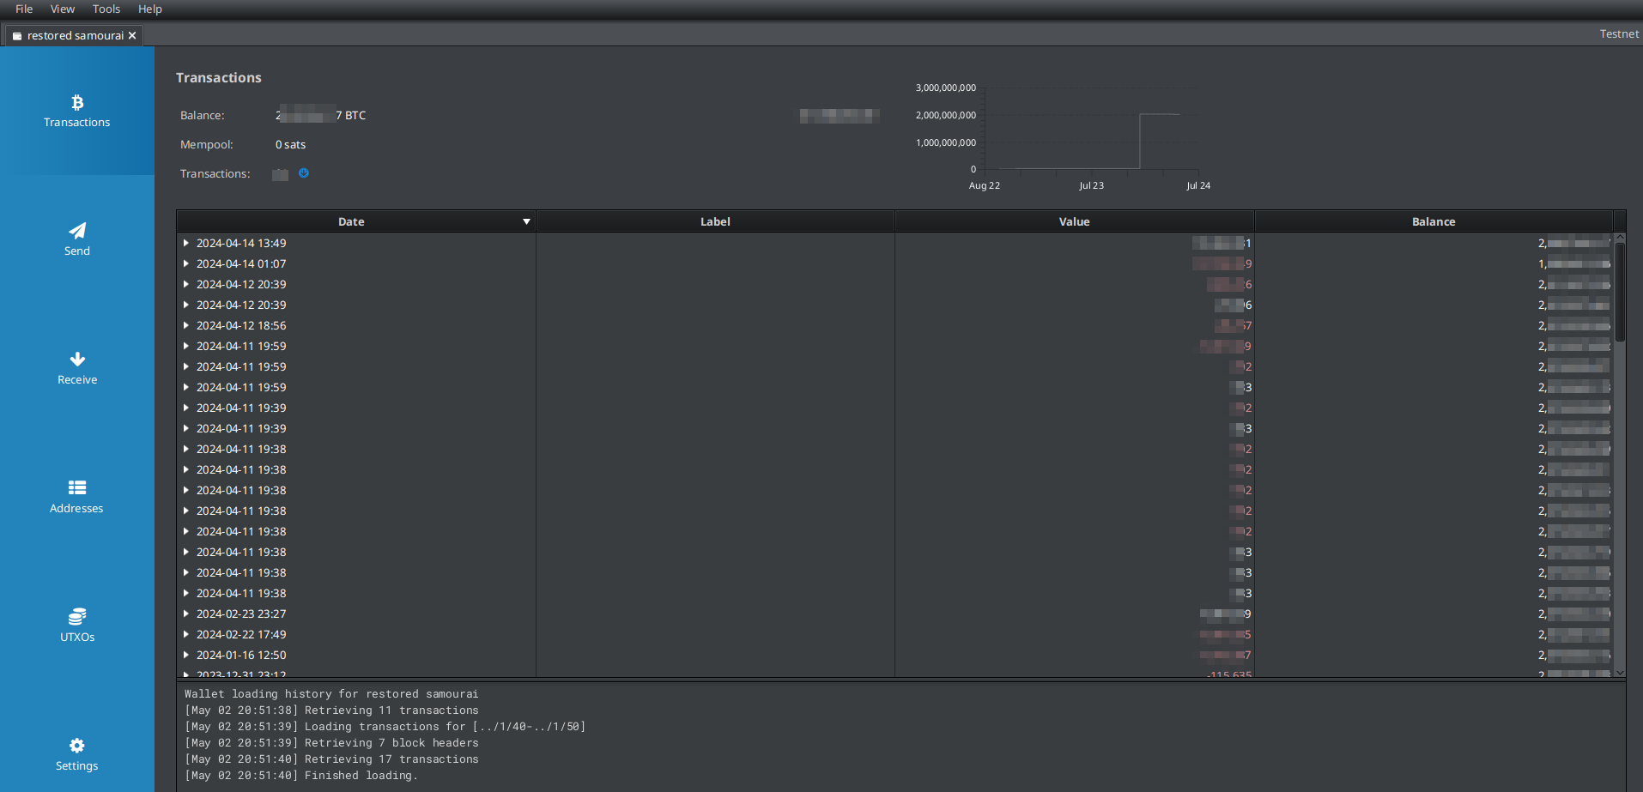
Task: Close the restored samourai tab
Action: [132, 35]
